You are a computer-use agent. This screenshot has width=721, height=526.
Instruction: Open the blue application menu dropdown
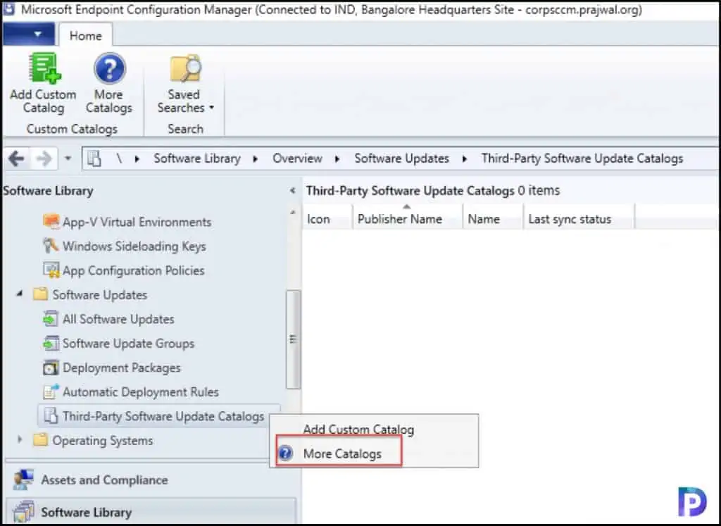click(30, 34)
